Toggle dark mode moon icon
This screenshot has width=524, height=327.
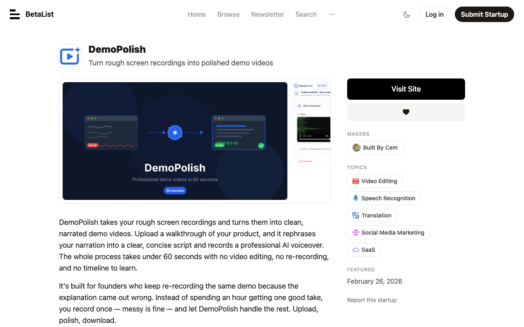(407, 14)
